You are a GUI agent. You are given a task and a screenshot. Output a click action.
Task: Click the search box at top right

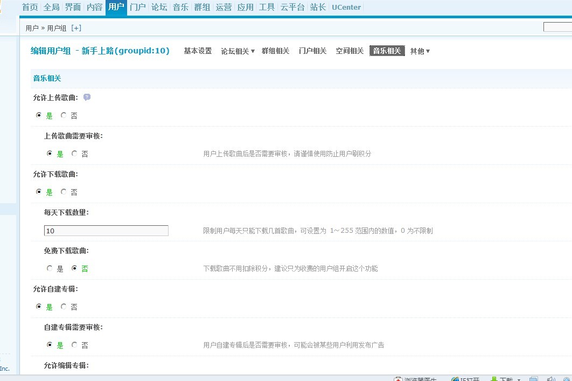557,27
